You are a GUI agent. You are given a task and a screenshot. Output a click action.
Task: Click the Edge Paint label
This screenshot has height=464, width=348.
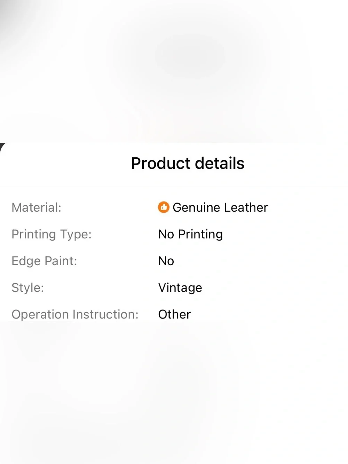tap(44, 261)
